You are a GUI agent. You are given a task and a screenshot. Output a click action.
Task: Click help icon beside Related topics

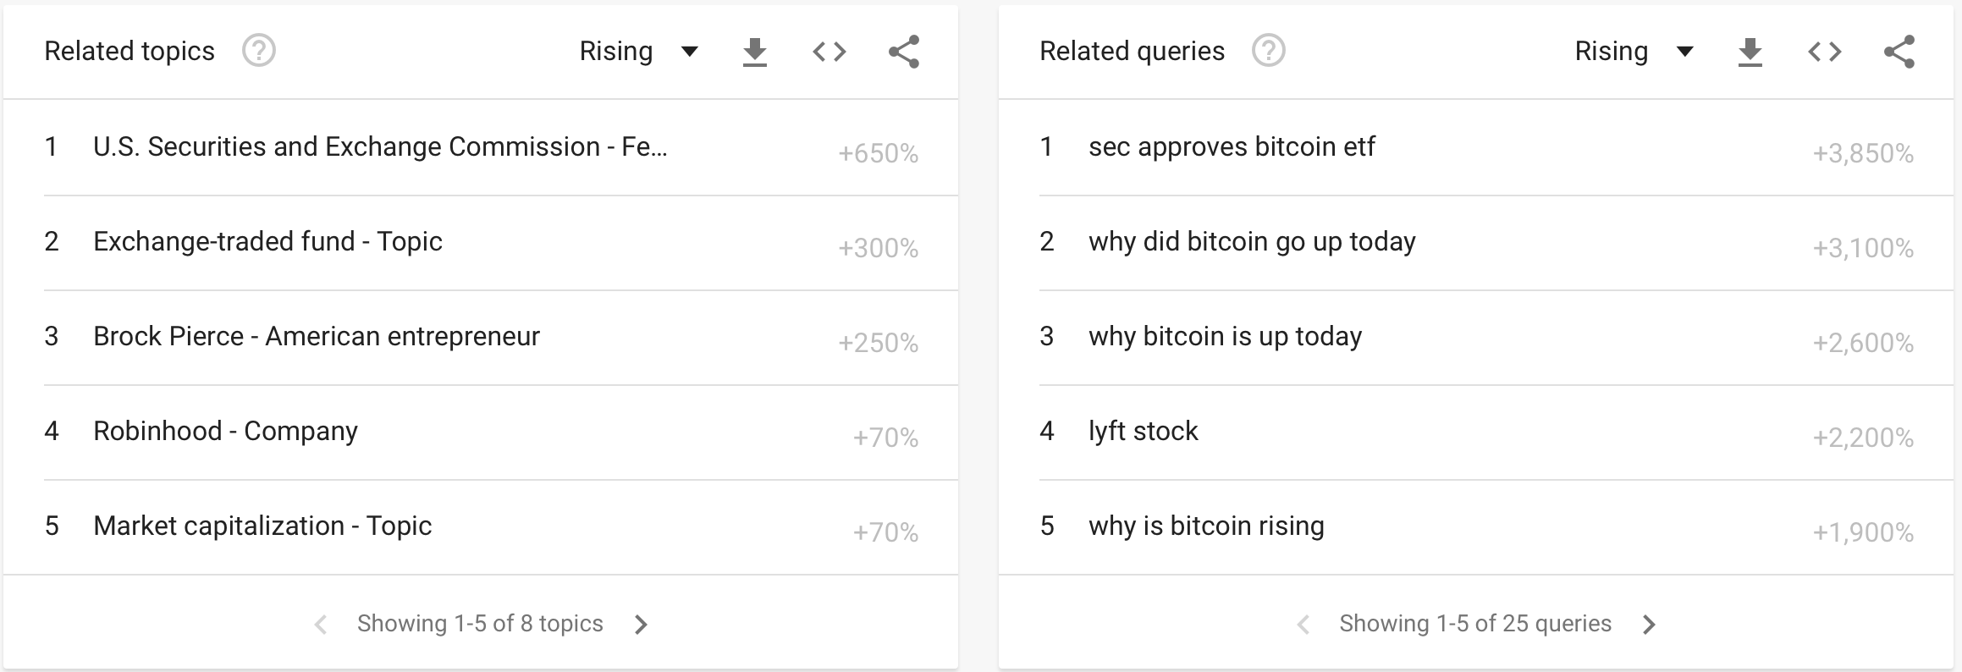[x=258, y=51]
